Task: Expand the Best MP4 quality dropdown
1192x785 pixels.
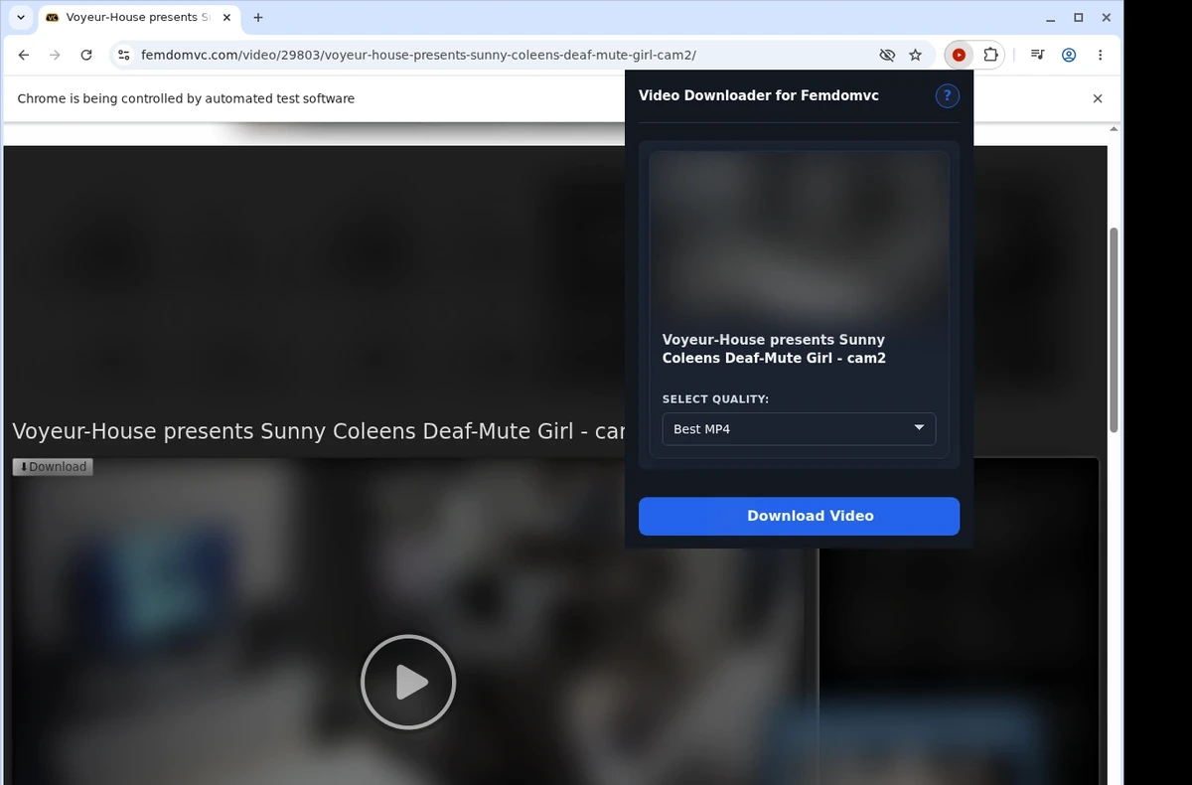Action: (799, 429)
